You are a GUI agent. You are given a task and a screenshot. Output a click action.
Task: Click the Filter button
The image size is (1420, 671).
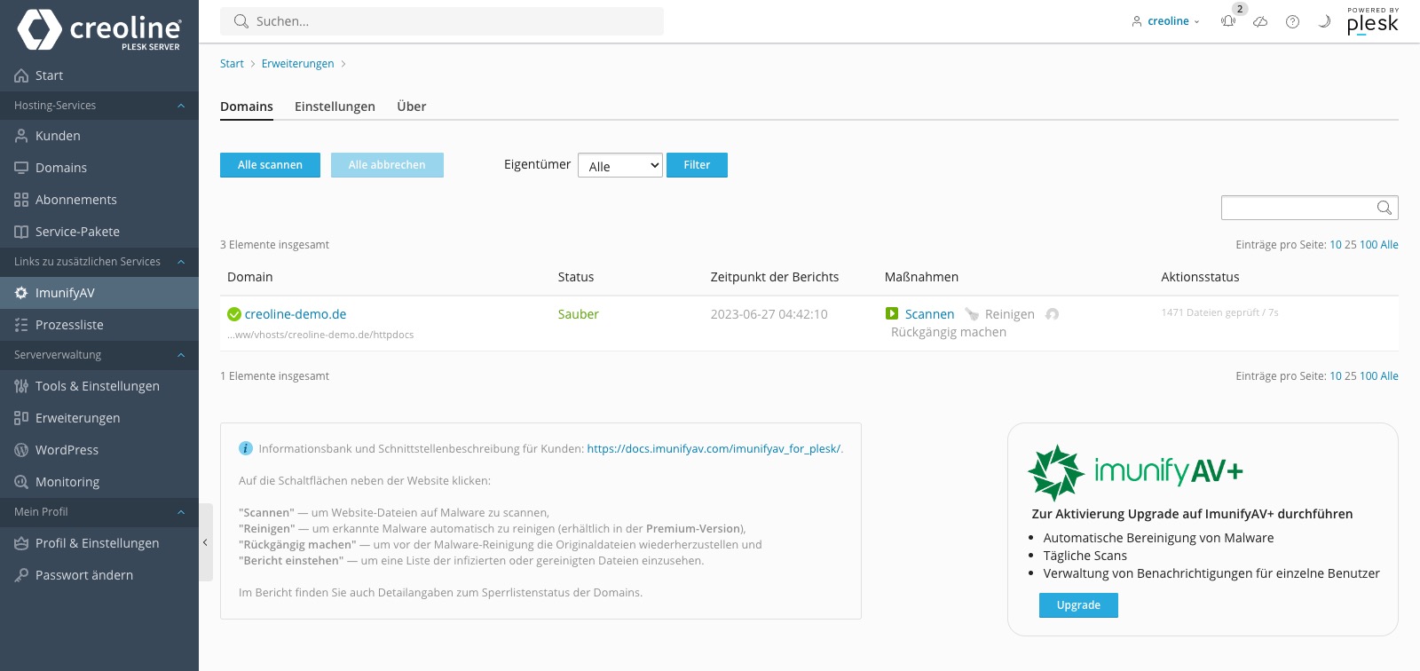coord(697,165)
